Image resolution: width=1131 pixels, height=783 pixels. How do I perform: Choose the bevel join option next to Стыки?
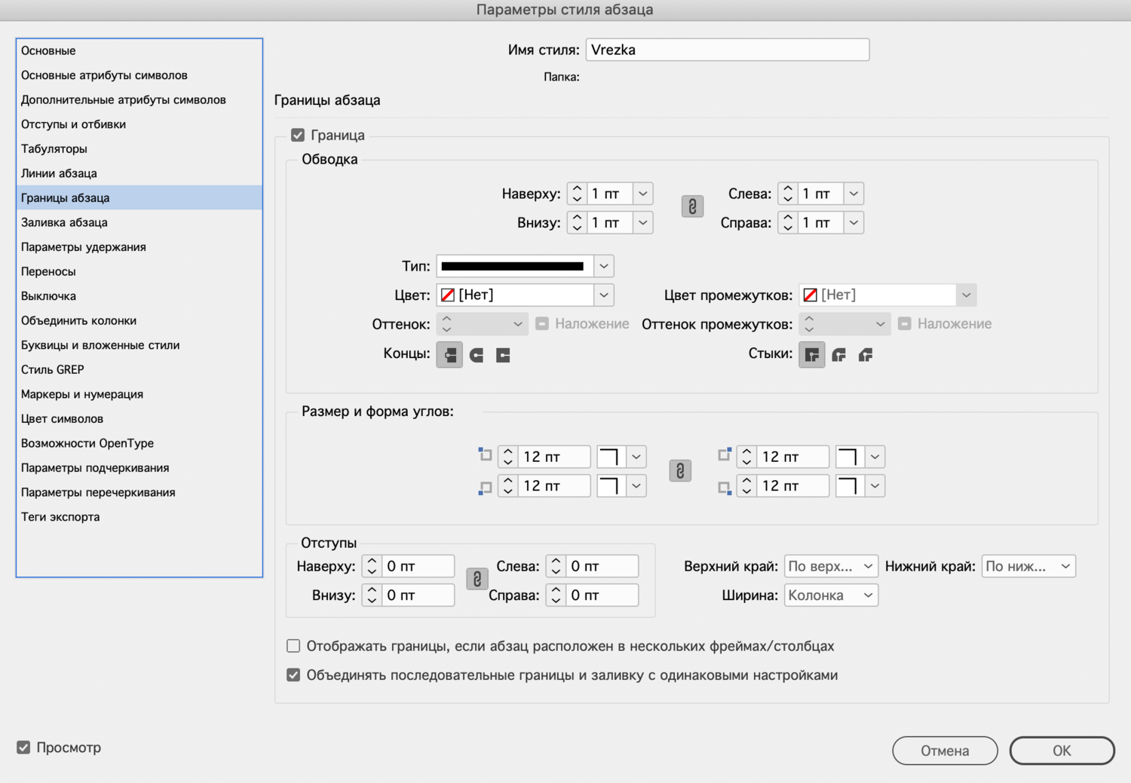pyautogui.click(x=866, y=355)
